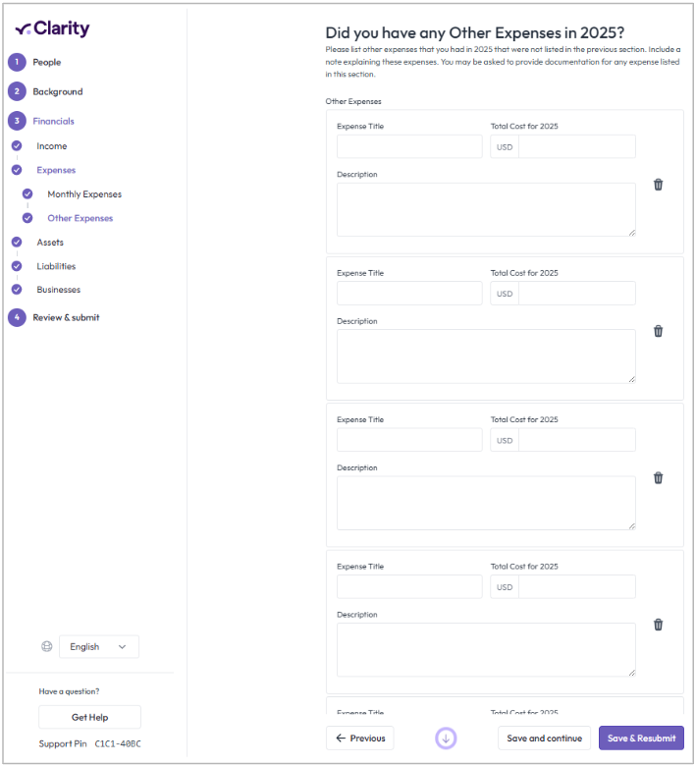
Task: Click the globe language icon
Action: pyautogui.click(x=46, y=646)
